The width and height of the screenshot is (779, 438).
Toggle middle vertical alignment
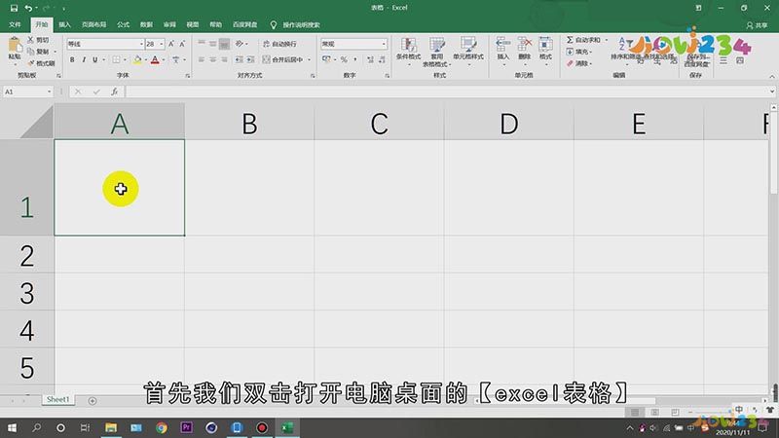click(212, 44)
